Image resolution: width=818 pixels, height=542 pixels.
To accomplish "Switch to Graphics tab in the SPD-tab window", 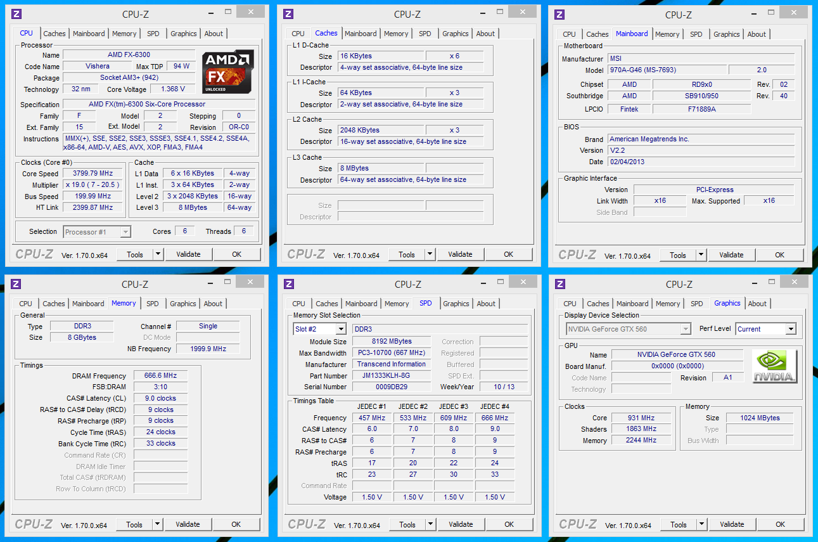I will point(456,304).
